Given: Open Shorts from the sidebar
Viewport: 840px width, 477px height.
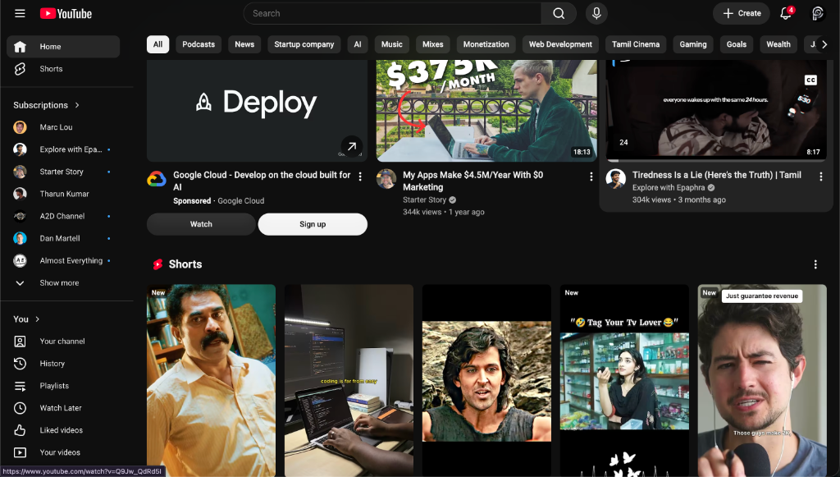Looking at the screenshot, I should [x=63, y=69].
